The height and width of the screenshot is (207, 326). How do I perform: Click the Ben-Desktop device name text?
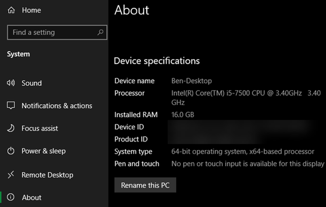pyautogui.click(x=192, y=81)
